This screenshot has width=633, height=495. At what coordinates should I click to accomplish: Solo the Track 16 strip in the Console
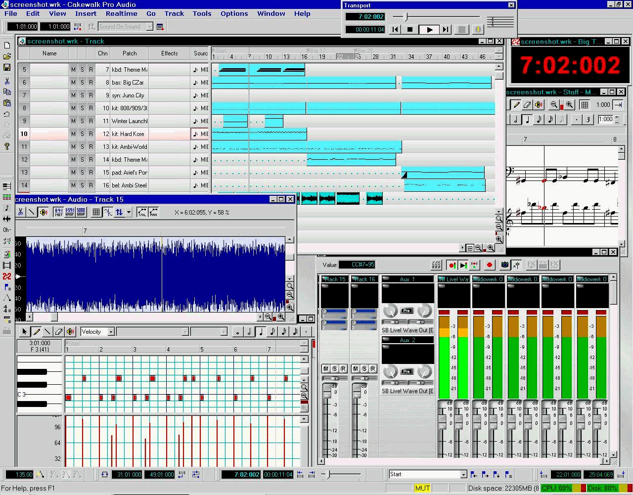pos(364,369)
